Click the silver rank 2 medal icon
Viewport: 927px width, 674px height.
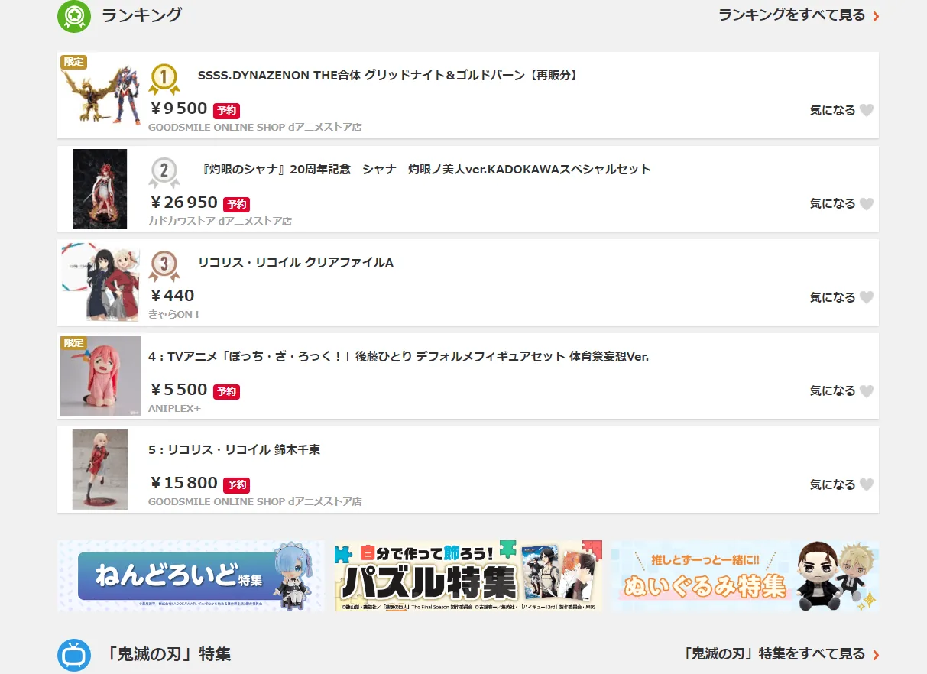pos(164,173)
